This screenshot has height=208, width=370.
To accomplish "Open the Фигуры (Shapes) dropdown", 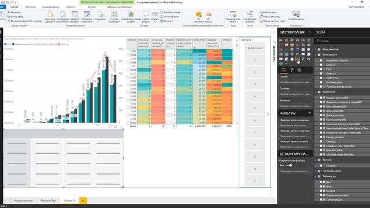I will (x=167, y=21).
